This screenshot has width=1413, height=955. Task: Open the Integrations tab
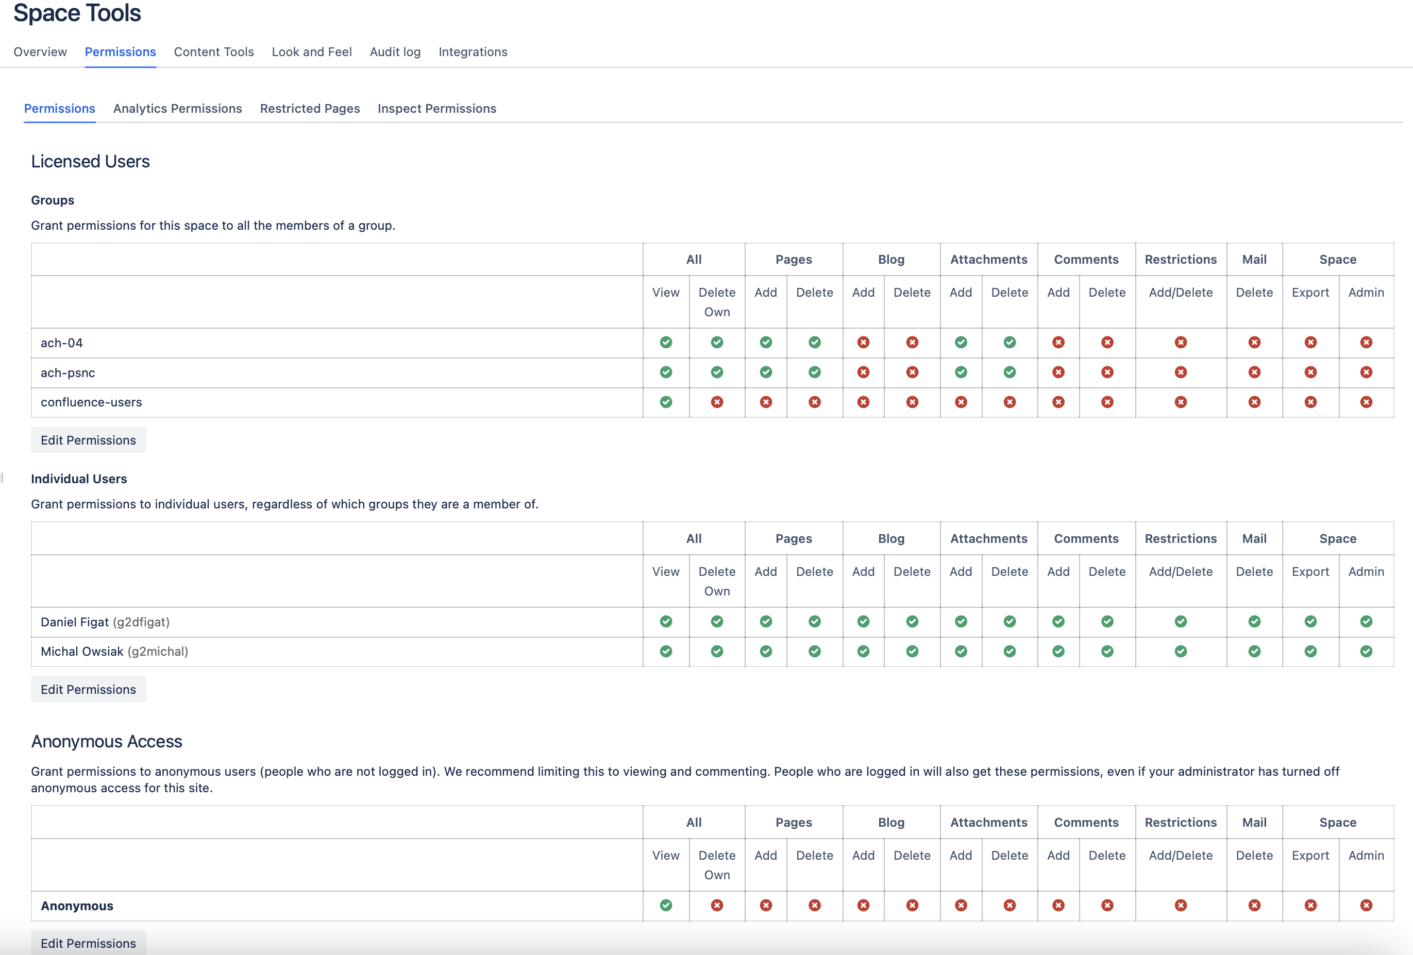[x=473, y=52]
